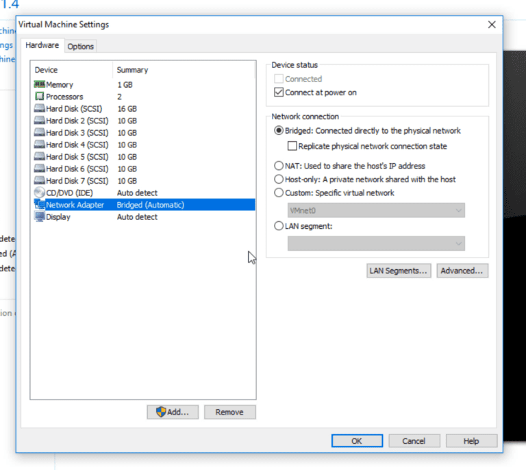This screenshot has height=470, width=526.
Task: Choose the Host-only network option
Action: 278,180
